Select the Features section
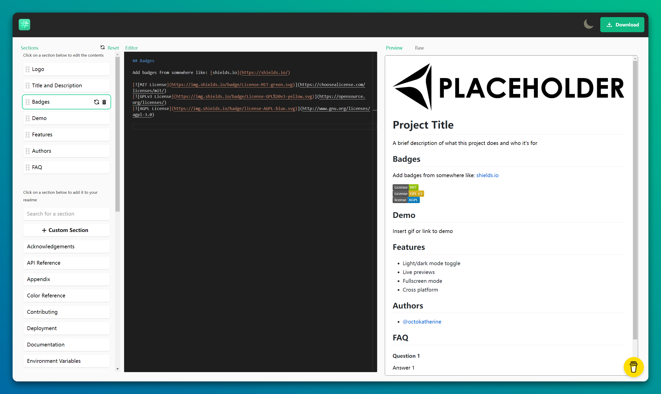This screenshot has width=661, height=394. (x=67, y=135)
